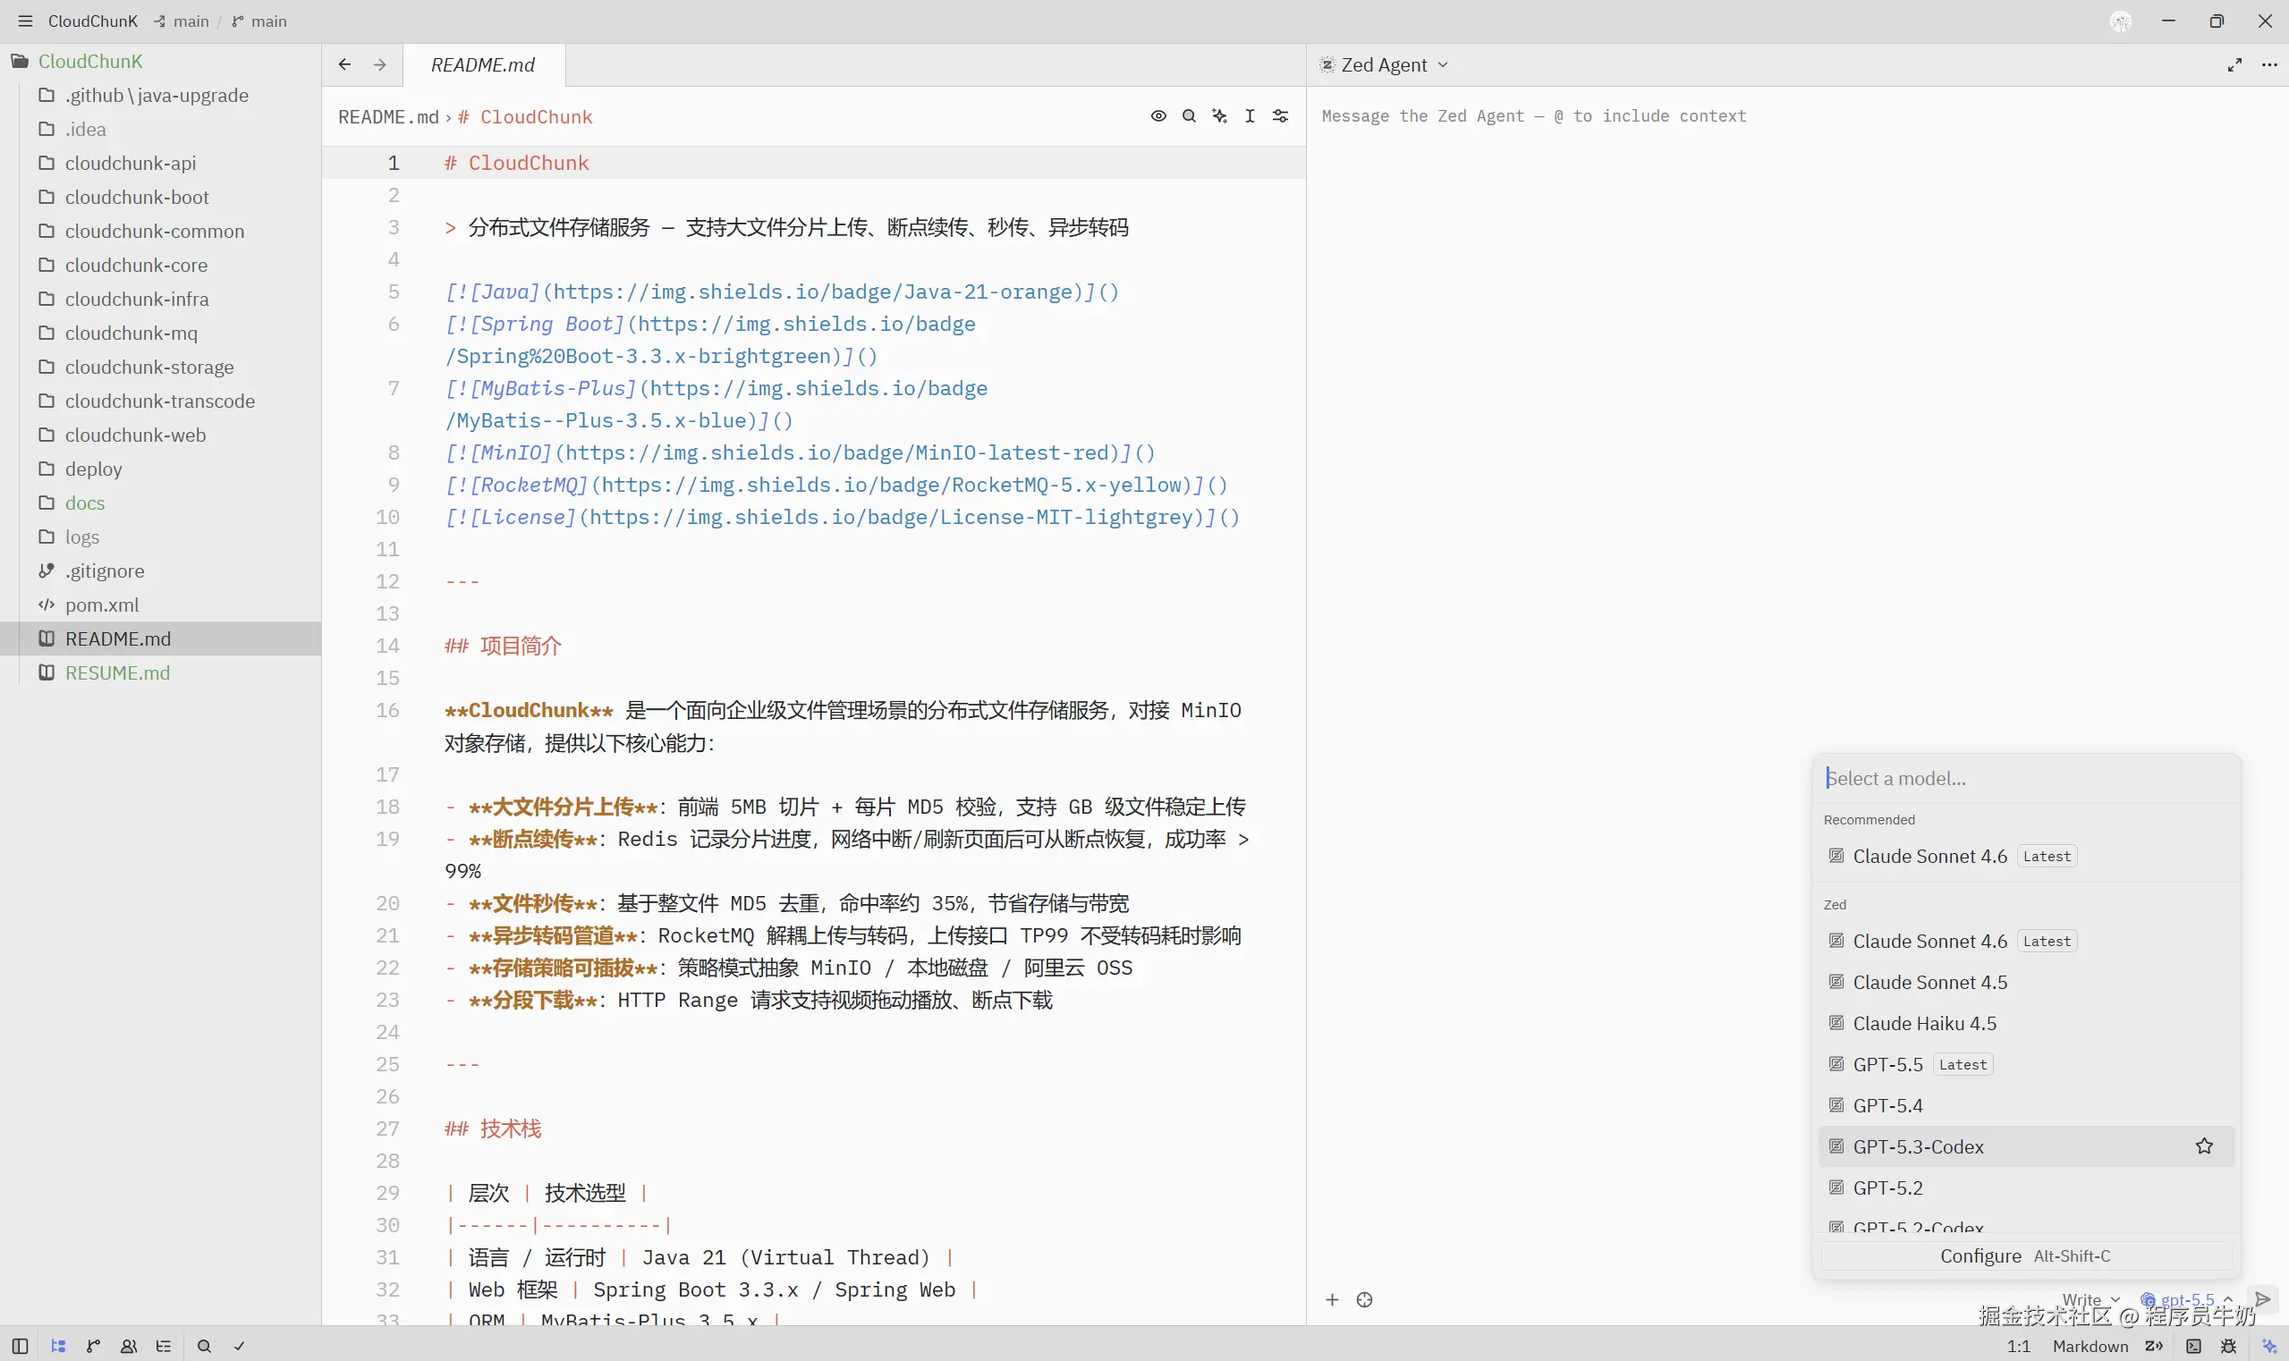The width and height of the screenshot is (2289, 1361).
Task: Focus the Select a model search field
Action: pos(2026,779)
